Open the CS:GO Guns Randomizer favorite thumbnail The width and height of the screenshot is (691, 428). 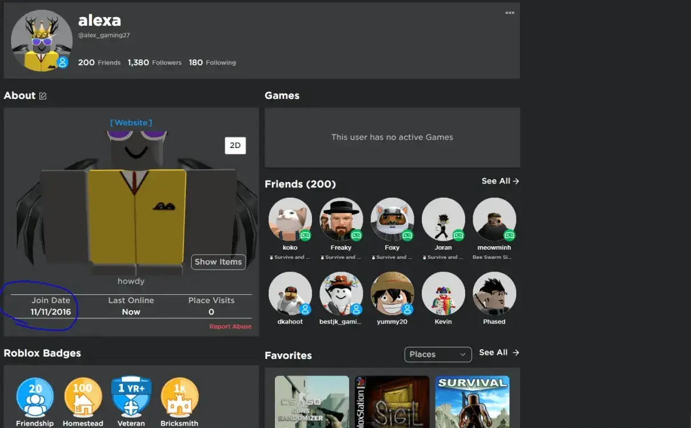312,402
